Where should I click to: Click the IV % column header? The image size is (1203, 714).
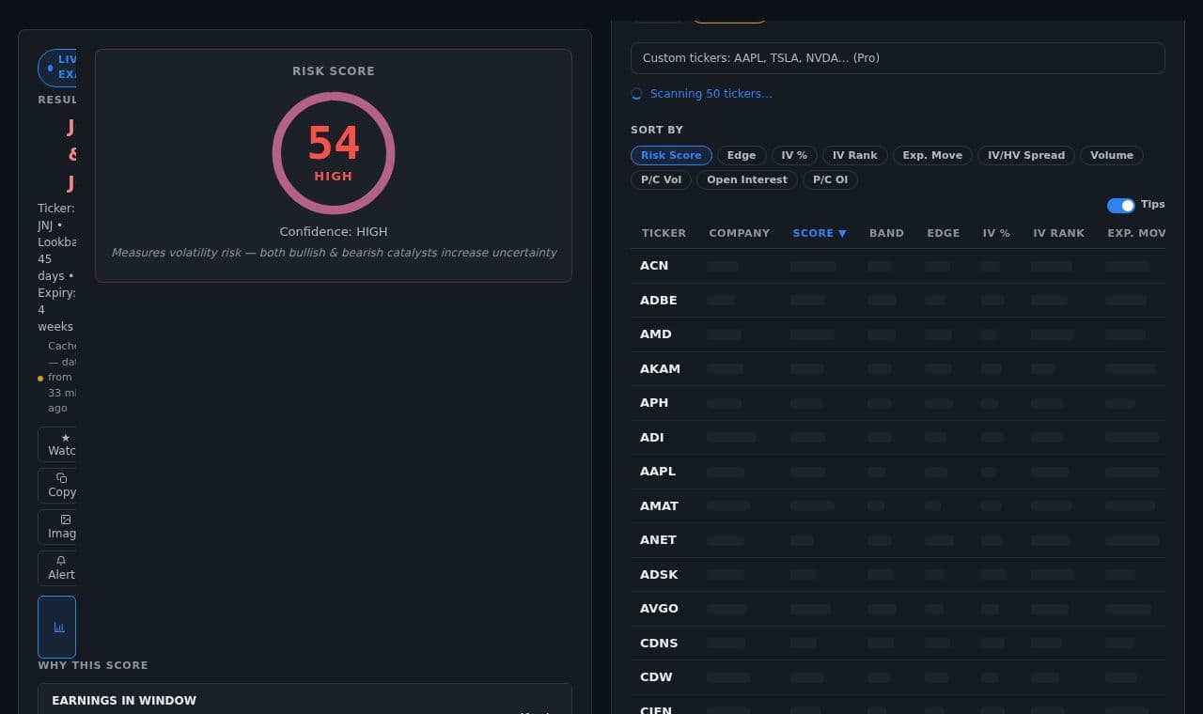(996, 233)
